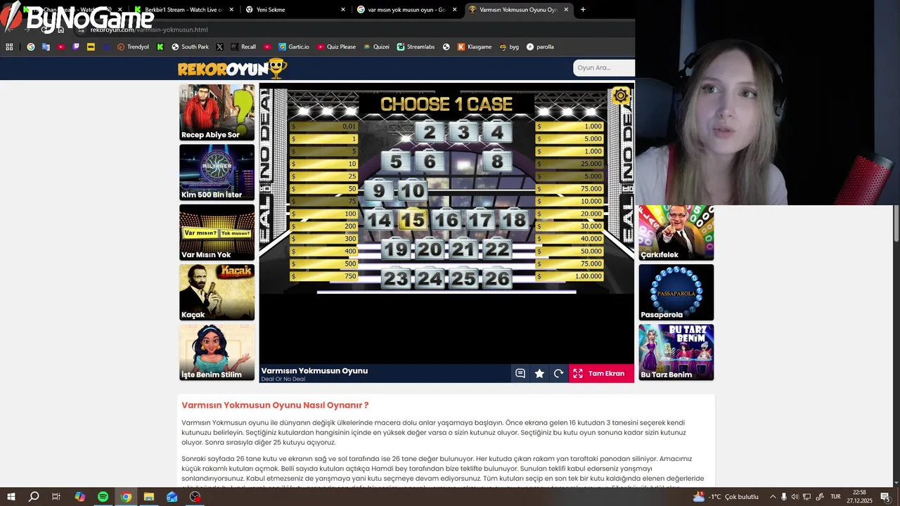Switch to the Berkbir1 Stream tab

pyautogui.click(x=184, y=10)
